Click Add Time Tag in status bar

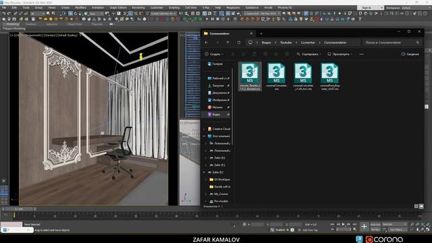point(310,230)
